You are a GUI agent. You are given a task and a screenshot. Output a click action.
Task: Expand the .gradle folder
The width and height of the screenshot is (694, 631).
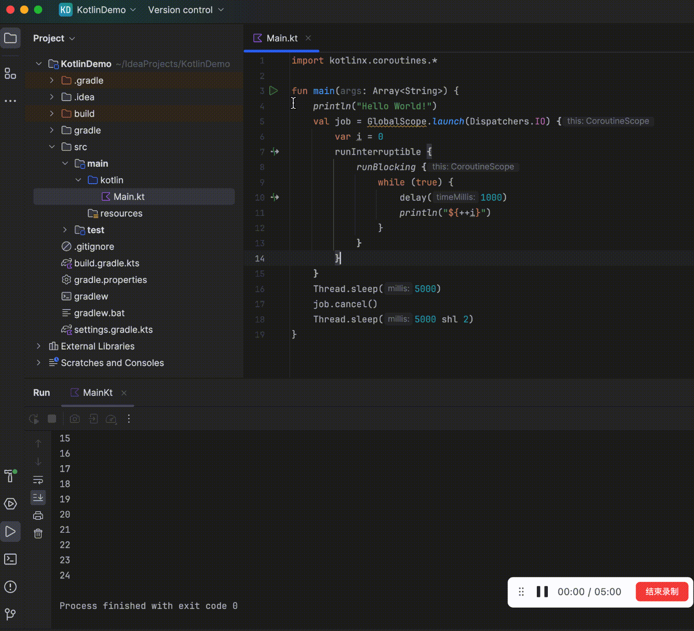(52, 80)
